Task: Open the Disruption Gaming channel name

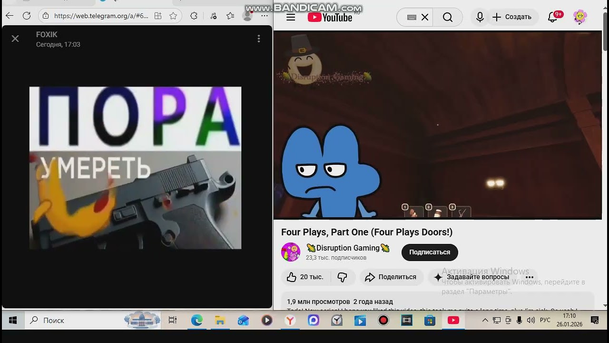Action: (348, 248)
